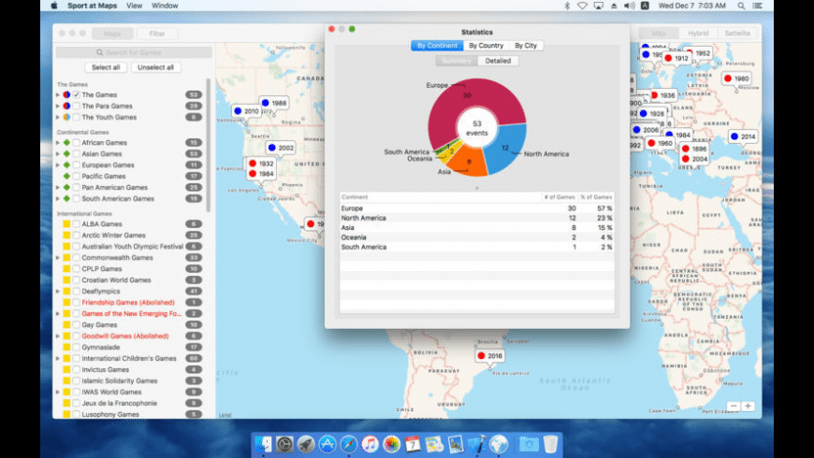The height and width of the screenshot is (458, 814).
Task: Click the 2010 Vancouver map pin
Action: (246, 111)
